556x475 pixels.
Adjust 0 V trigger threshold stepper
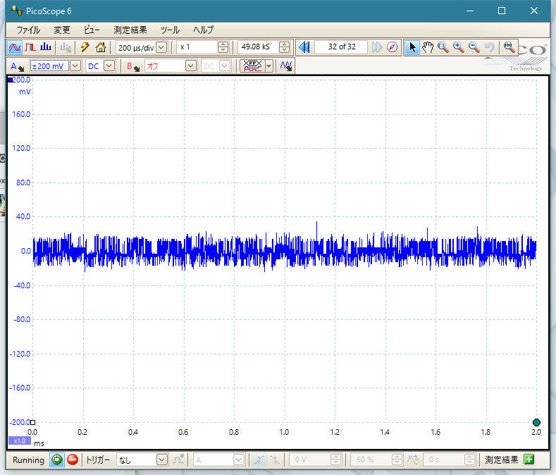pyautogui.click(x=335, y=459)
